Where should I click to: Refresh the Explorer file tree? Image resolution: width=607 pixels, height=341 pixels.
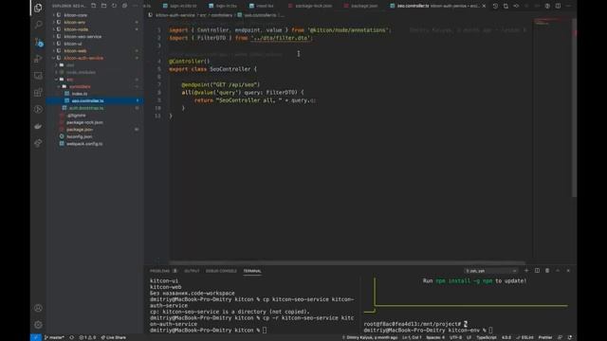coord(114,6)
